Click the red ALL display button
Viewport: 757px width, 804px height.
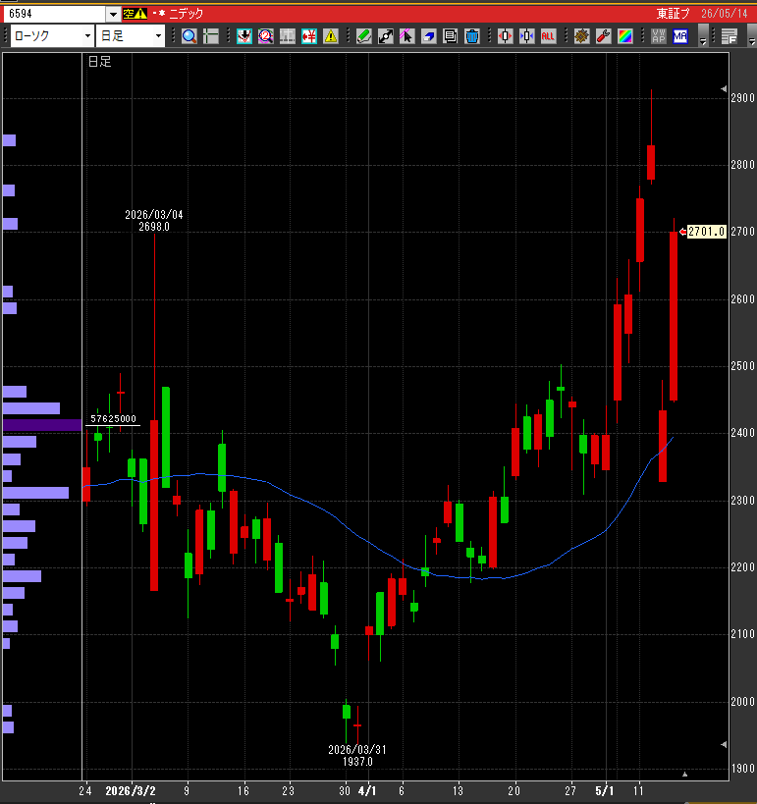click(548, 36)
